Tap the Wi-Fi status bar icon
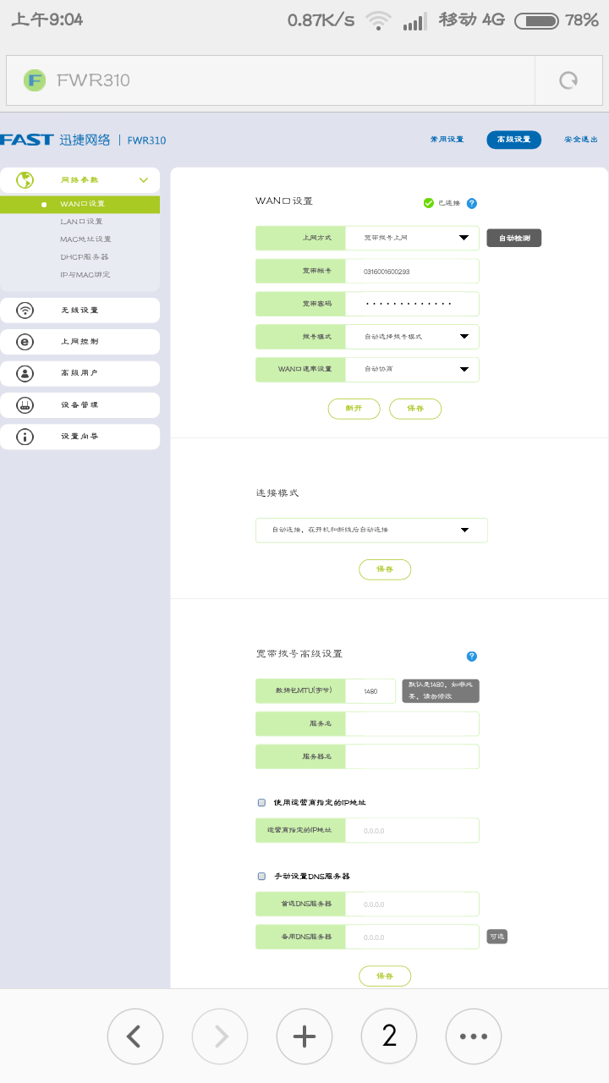 tap(378, 20)
